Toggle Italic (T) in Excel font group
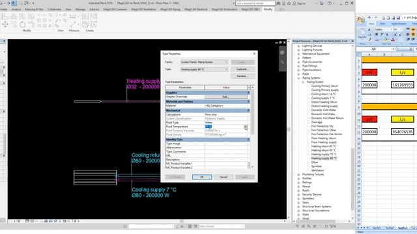 pyautogui.click(x=381, y=34)
